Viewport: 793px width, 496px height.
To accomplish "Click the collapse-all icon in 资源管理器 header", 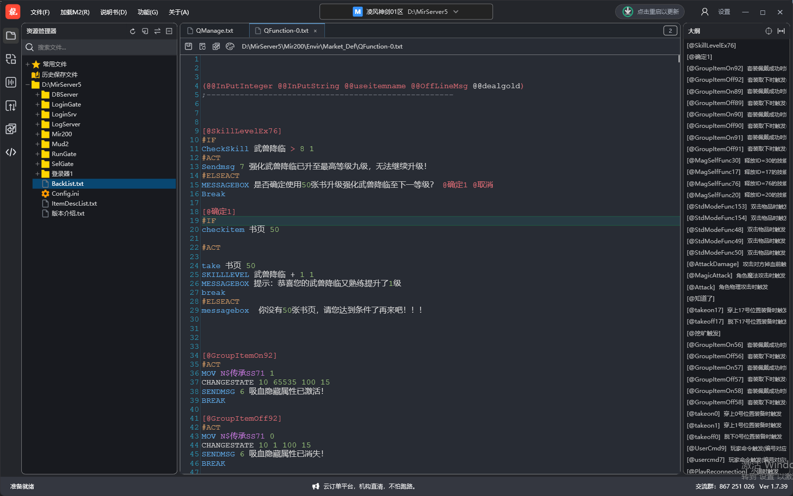I will (169, 31).
